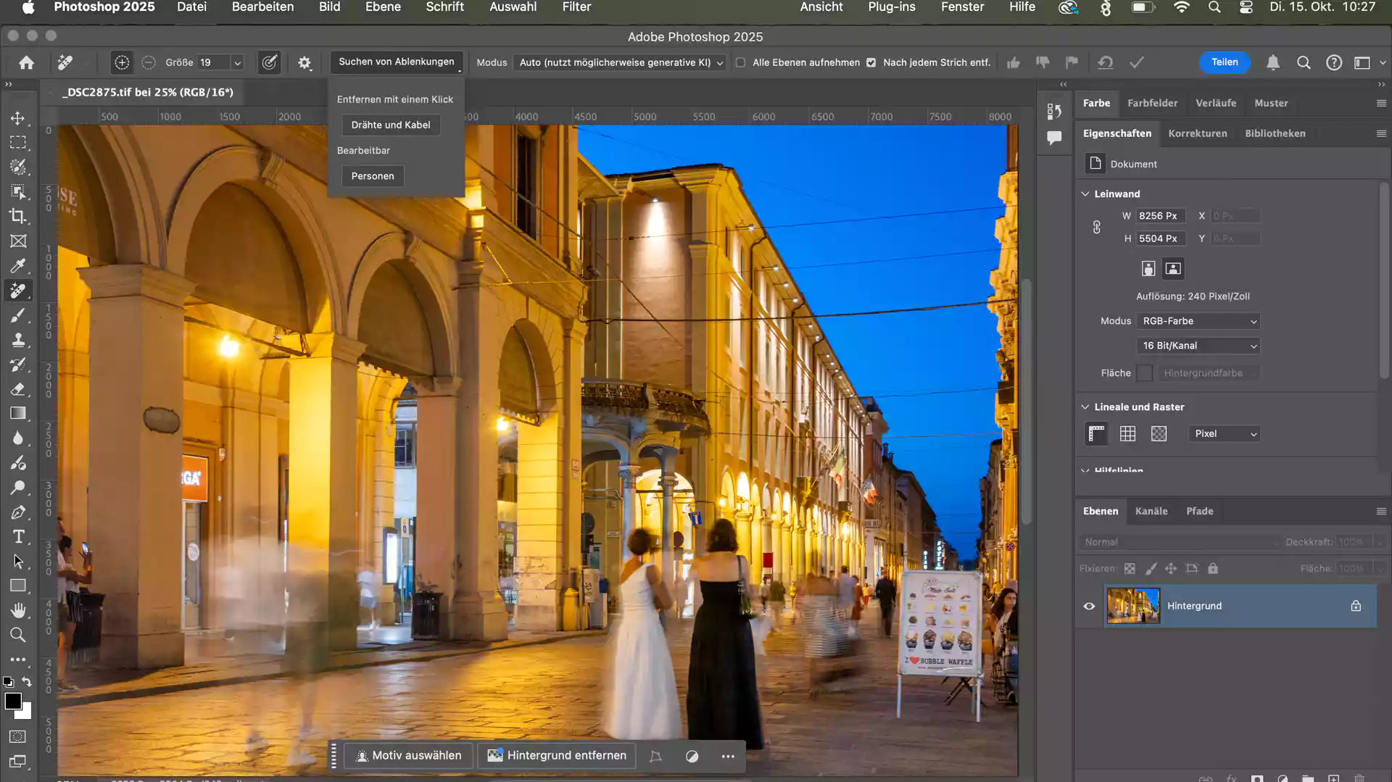Open Edit toolbar three-dots icon
Image resolution: width=1392 pixels, height=782 pixels.
18,660
